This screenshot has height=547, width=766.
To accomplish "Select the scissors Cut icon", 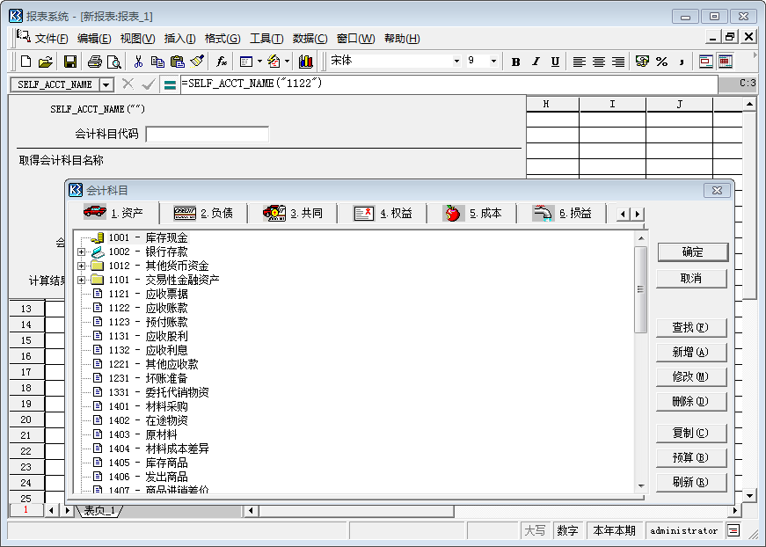I will point(138,60).
